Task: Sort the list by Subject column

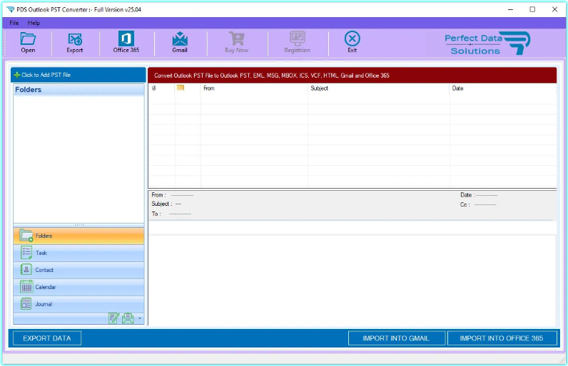Action: (x=378, y=88)
